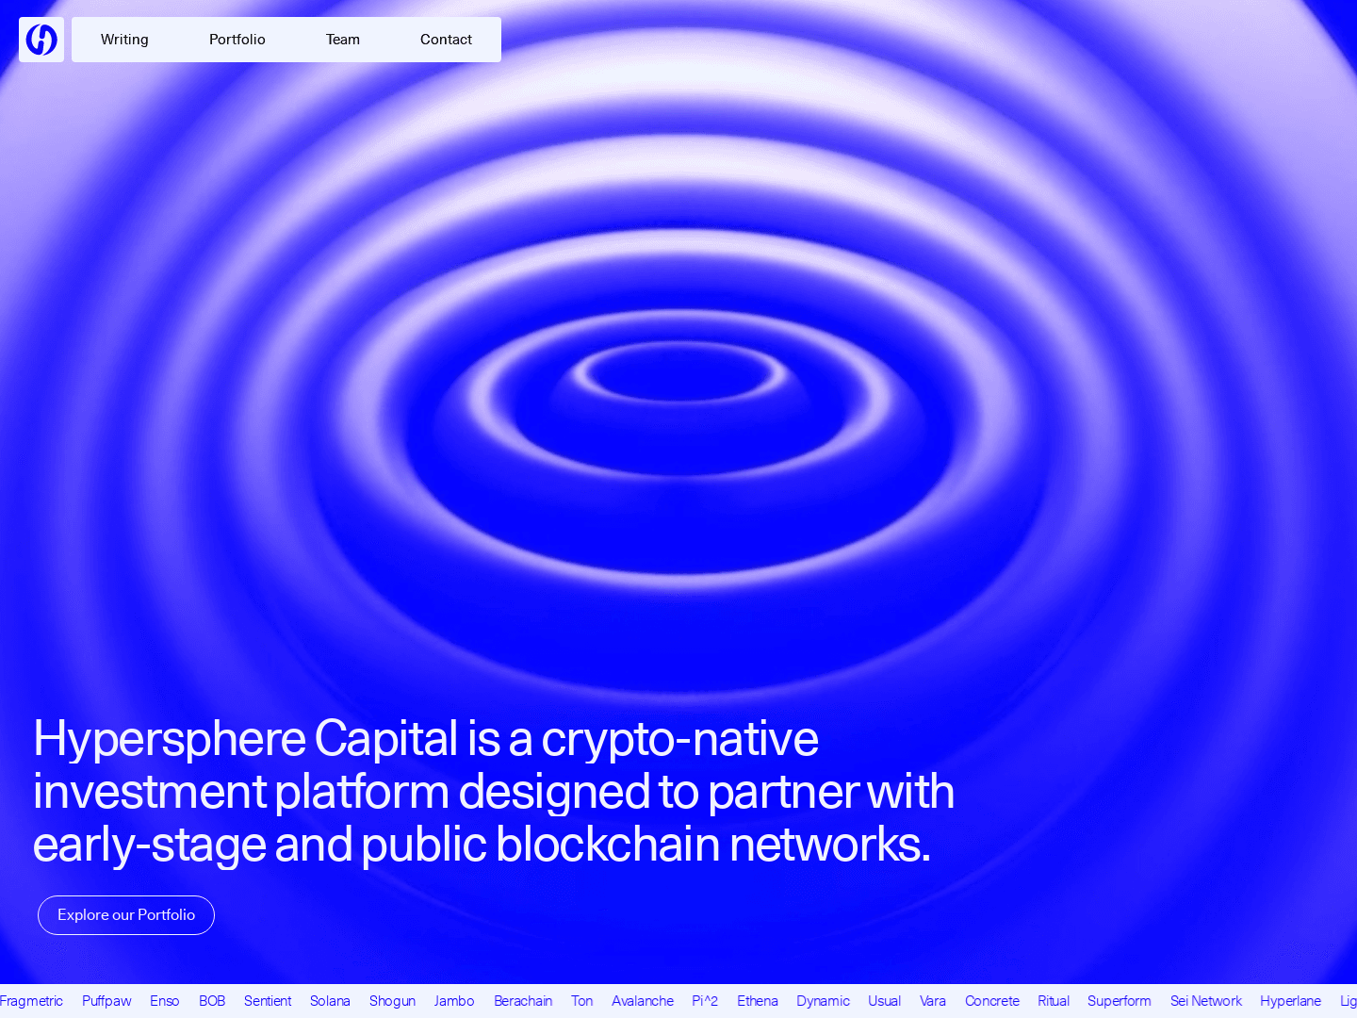Open the Writing menu item
Screen dimensions: 1357x1018
[124, 40]
